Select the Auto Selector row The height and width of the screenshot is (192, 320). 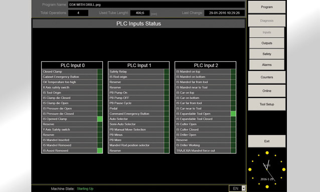pyautogui.click(x=138, y=119)
